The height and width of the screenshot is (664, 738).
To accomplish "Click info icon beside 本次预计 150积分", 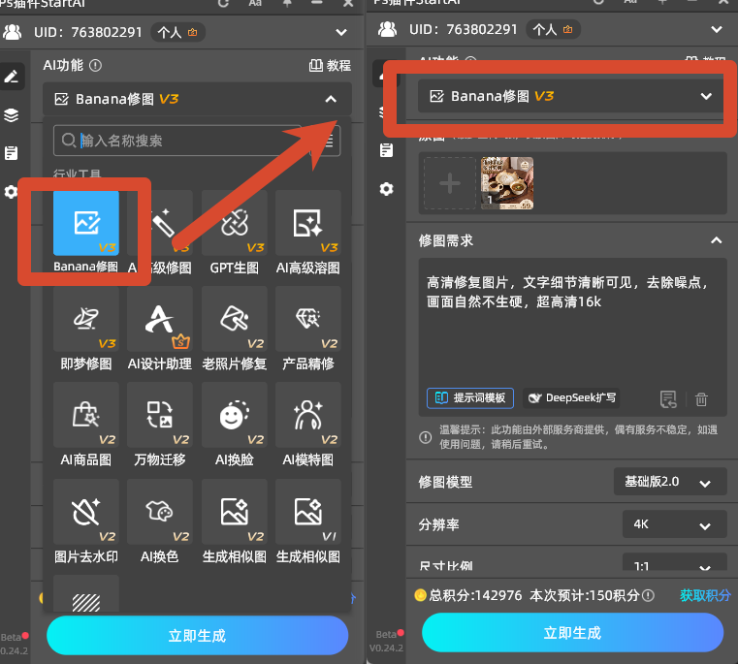I will (648, 596).
